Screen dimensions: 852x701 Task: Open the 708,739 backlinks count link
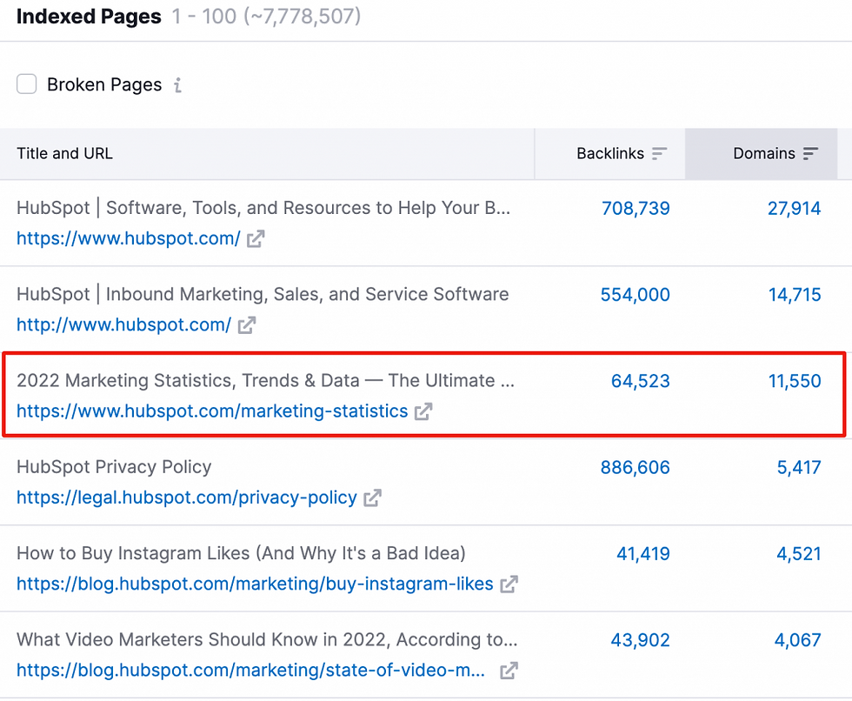pos(636,208)
